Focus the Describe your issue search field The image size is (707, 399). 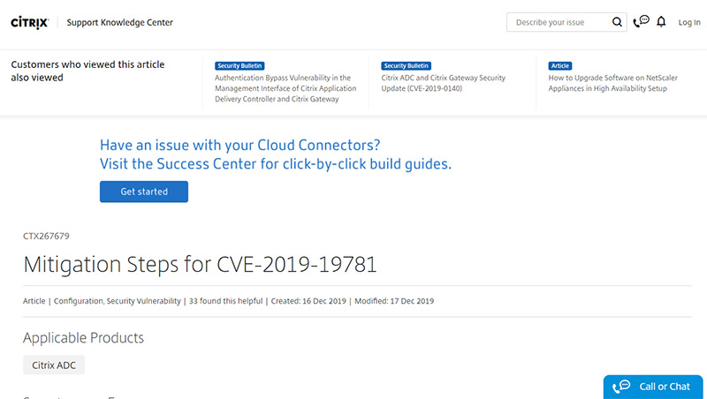(x=559, y=22)
